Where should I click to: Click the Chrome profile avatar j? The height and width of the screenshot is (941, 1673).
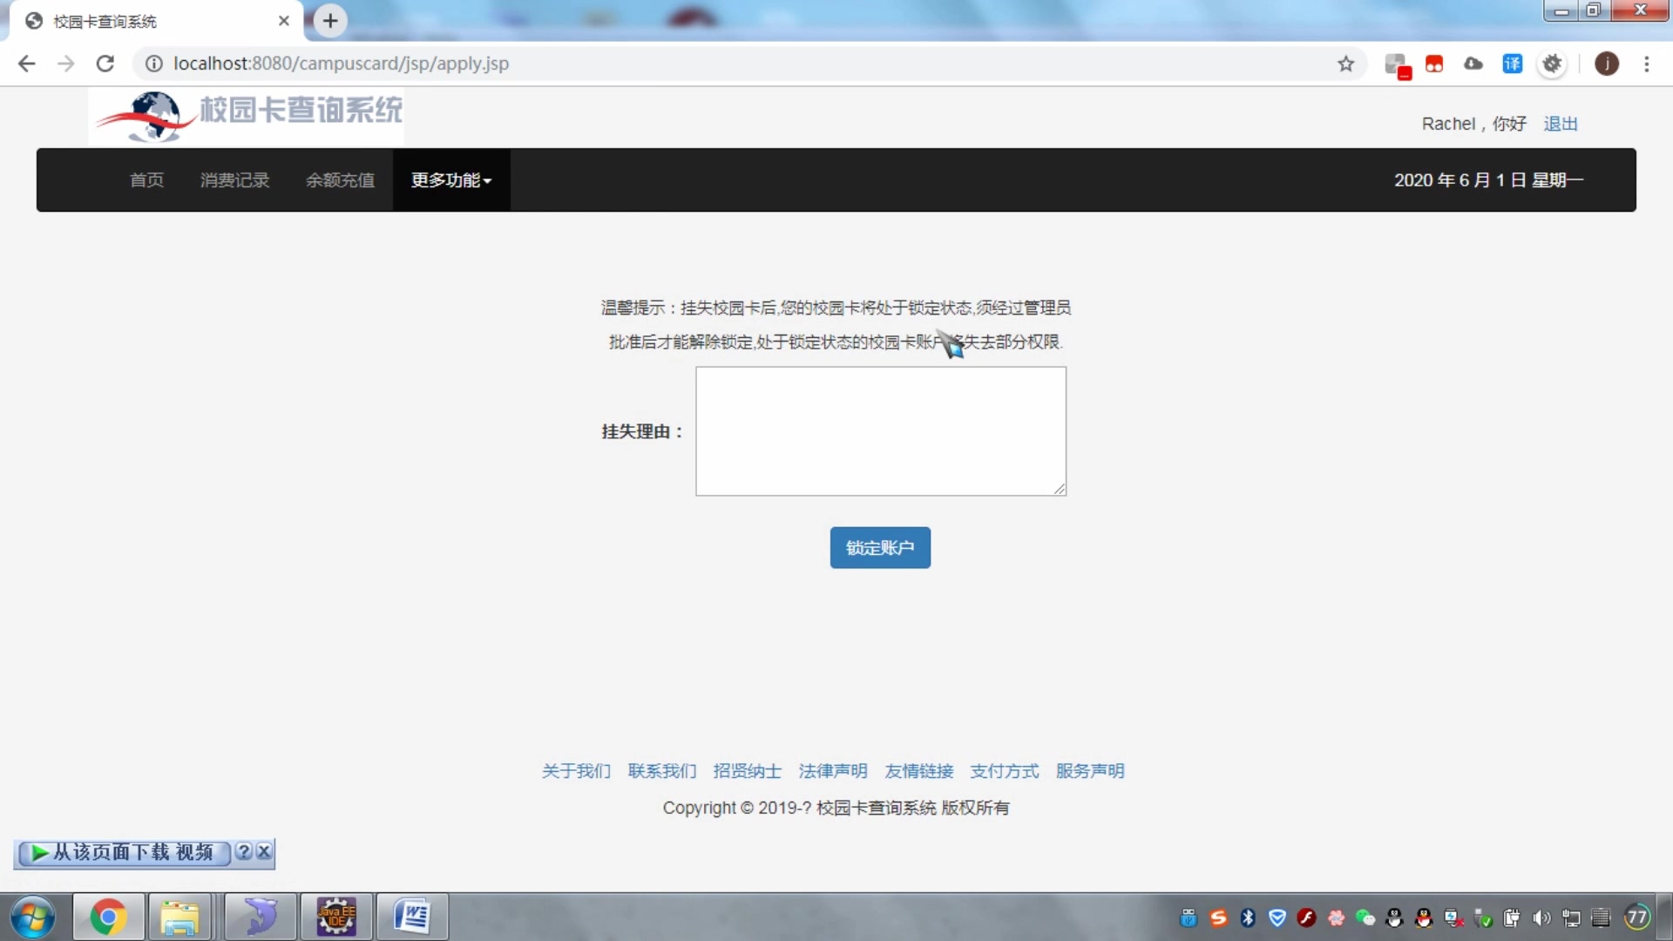coord(1606,64)
